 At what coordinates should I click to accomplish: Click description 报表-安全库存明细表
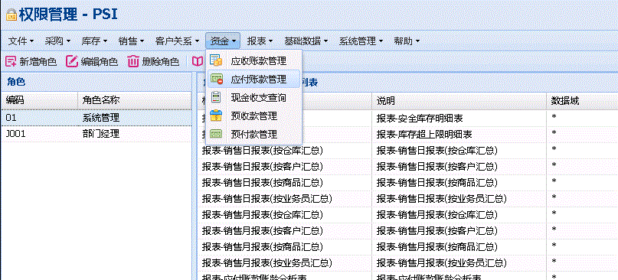420,118
